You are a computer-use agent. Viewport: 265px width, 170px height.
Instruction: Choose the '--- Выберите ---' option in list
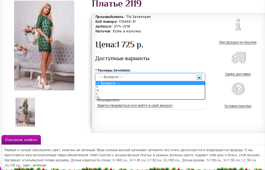[x=150, y=83]
